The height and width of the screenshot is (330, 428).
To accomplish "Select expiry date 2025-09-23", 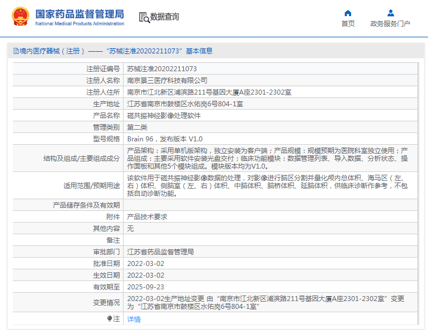I will click(x=146, y=287).
